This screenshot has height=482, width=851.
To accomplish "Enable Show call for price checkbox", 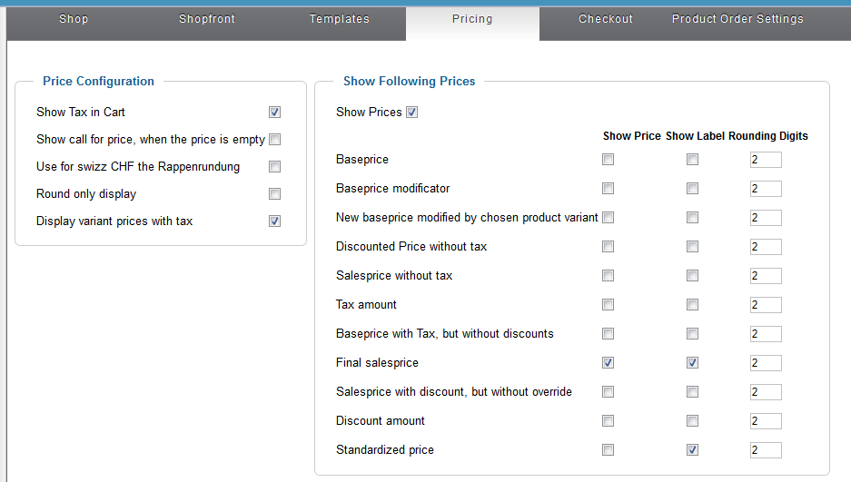I will tap(274, 140).
